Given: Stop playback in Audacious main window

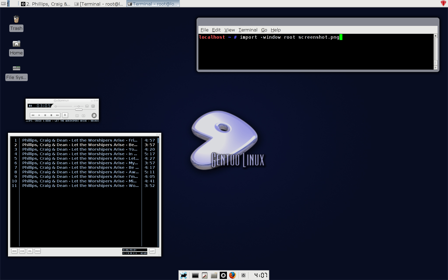Looking at the screenshot, I should click(x=51, y=115).
